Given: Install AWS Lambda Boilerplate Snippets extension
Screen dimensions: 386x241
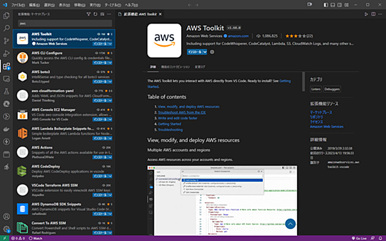Looking at the screenshot, I should click(100, 139).
